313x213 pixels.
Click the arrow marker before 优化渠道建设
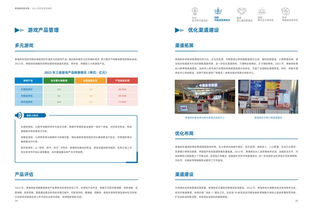coord(180,30)
